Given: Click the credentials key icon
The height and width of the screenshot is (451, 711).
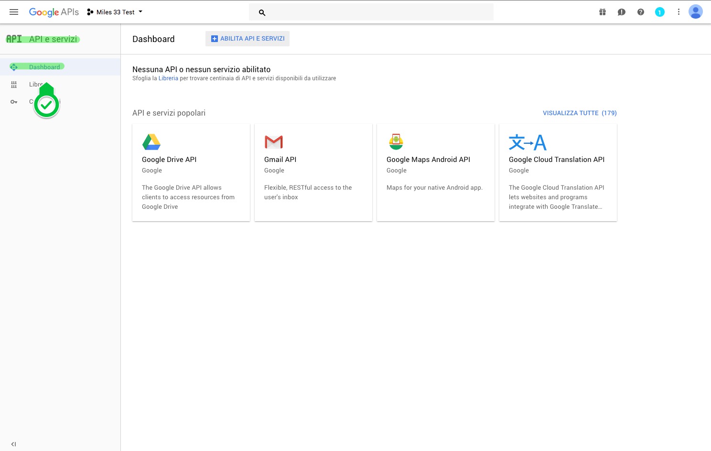Looking at the screenshot, I should 14,102.
